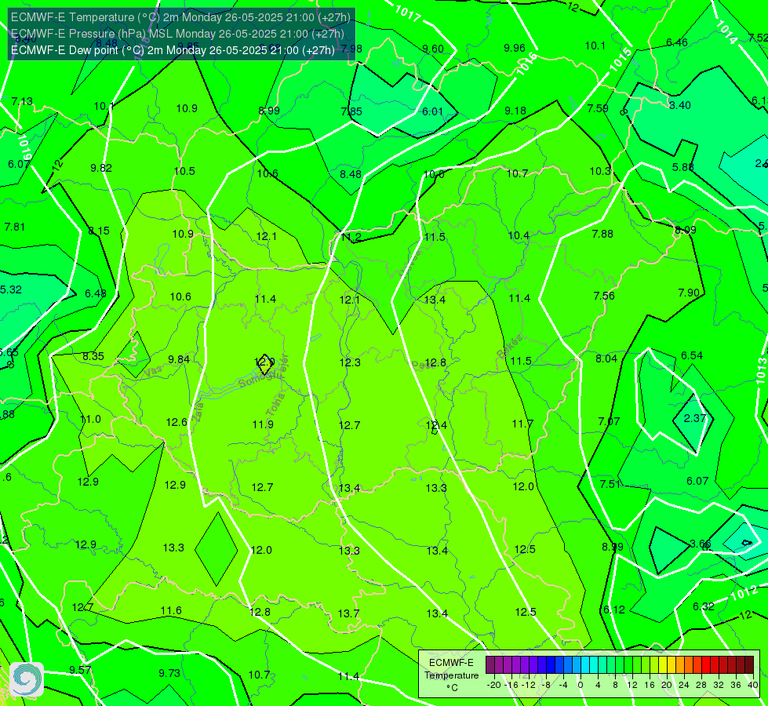Click the 11.2 temperature value

click(351, 237)
